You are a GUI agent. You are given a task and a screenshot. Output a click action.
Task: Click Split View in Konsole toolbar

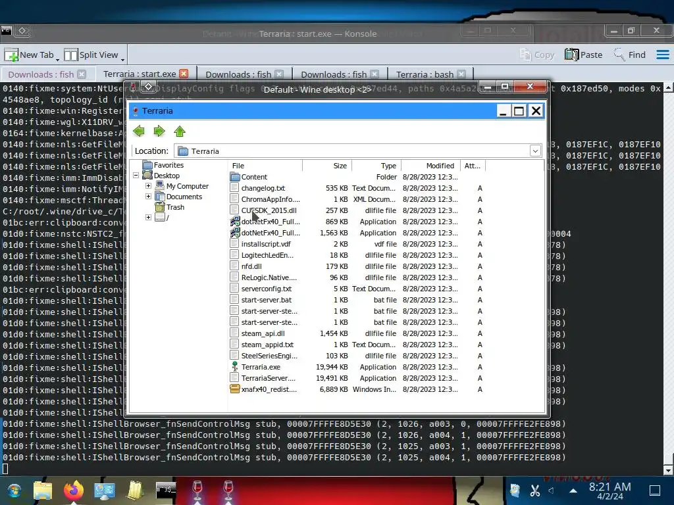click(91, 55)
